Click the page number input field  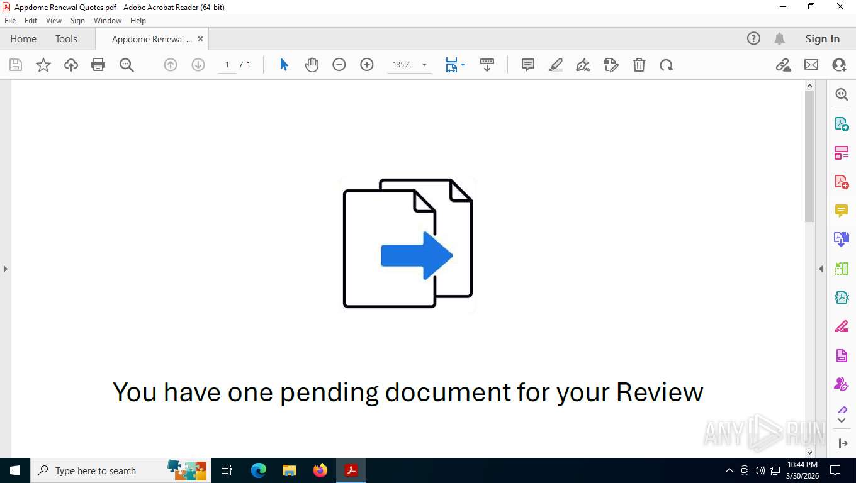click(227, 65)
